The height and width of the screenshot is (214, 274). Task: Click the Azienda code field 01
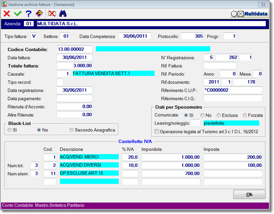[x=29, y=24]
